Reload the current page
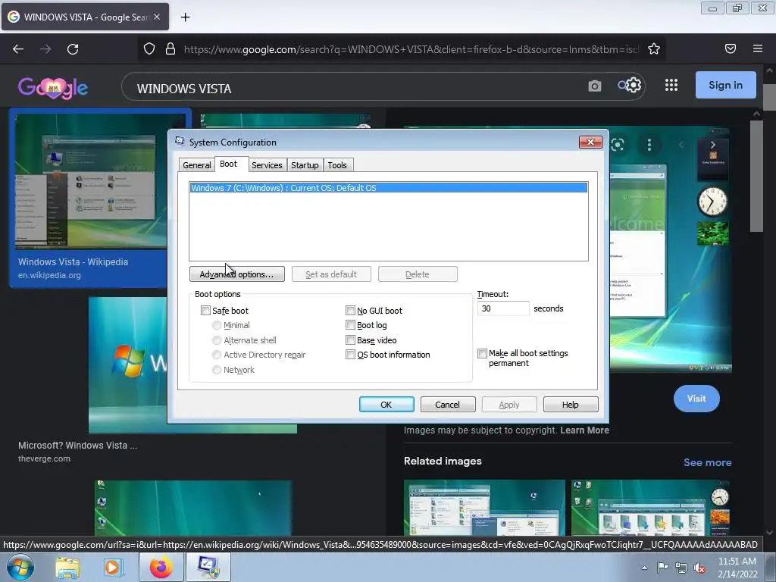776x582 pixels. pos(73,49)
